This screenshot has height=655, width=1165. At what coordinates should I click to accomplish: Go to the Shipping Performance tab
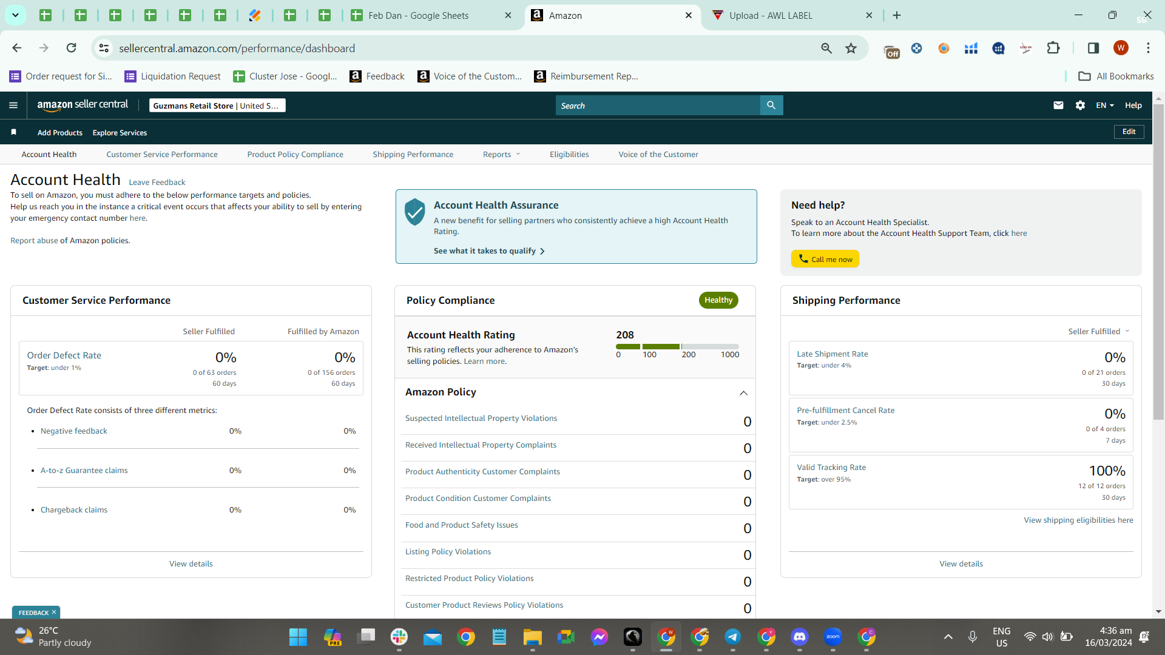(x=413, y=155)
